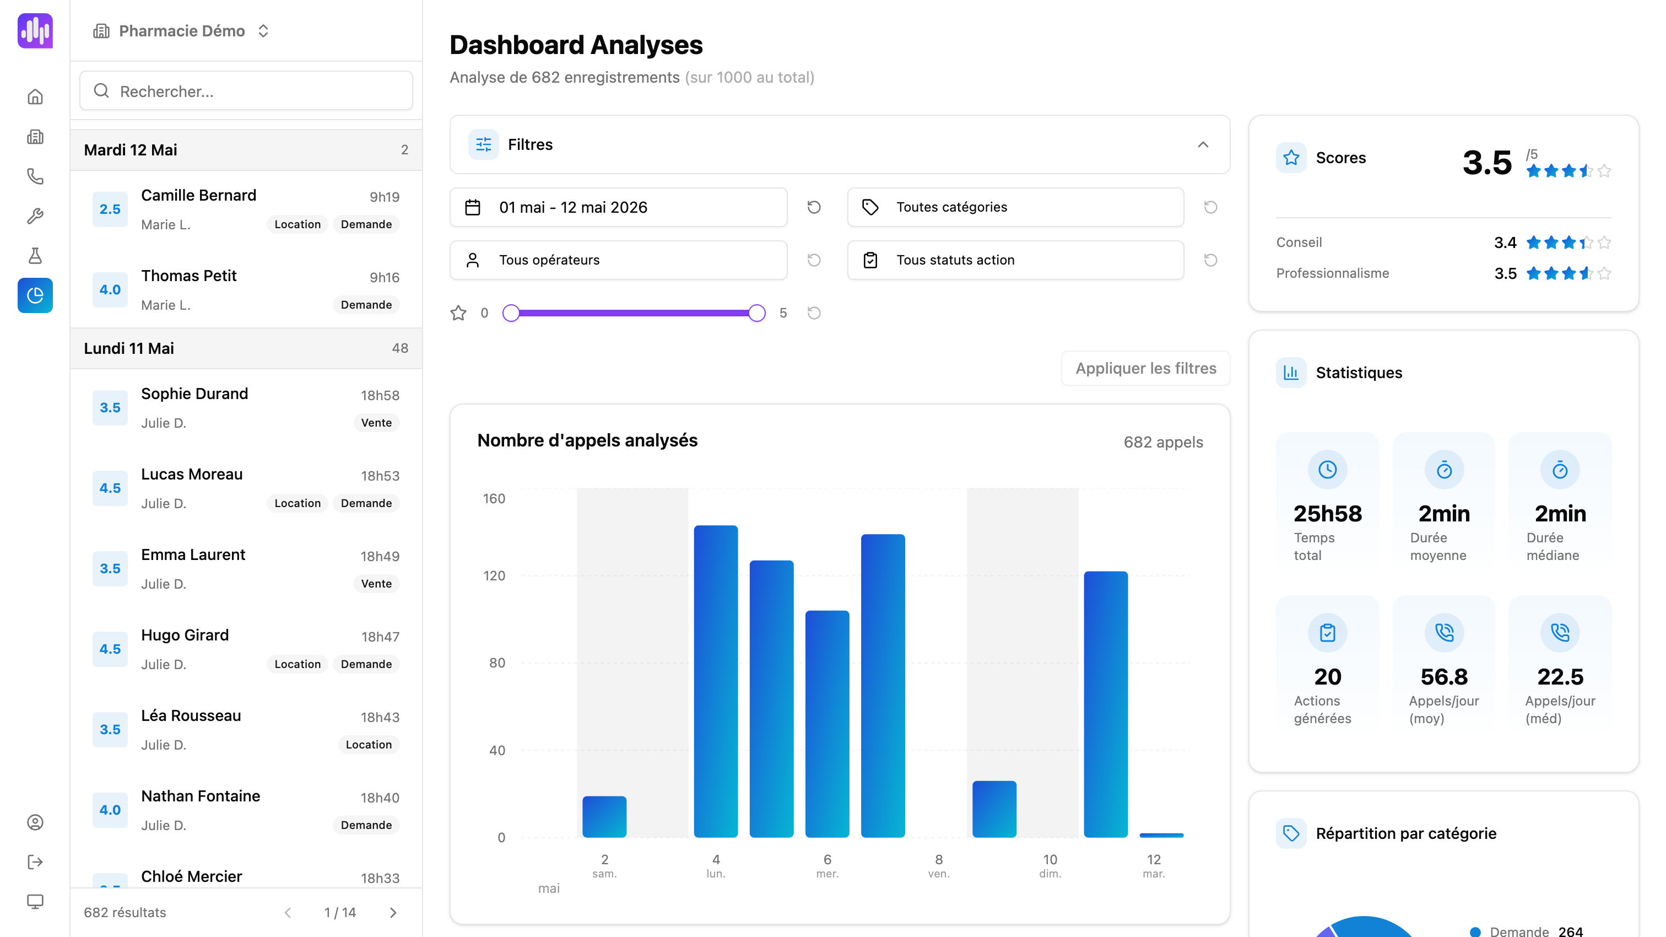This screenshot has width=1666, height=937.
Task: Click the Statistiques bar chart icon
Action: coord(1291,373)
